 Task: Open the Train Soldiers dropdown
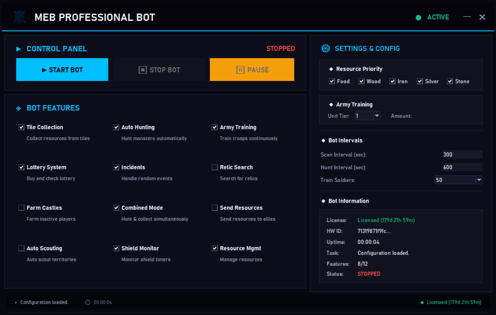(x=458, y=180)
